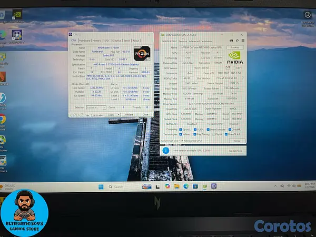Switch to CPU-Z taskbar icon
The image size is (316, 237).
coord(214,186)
